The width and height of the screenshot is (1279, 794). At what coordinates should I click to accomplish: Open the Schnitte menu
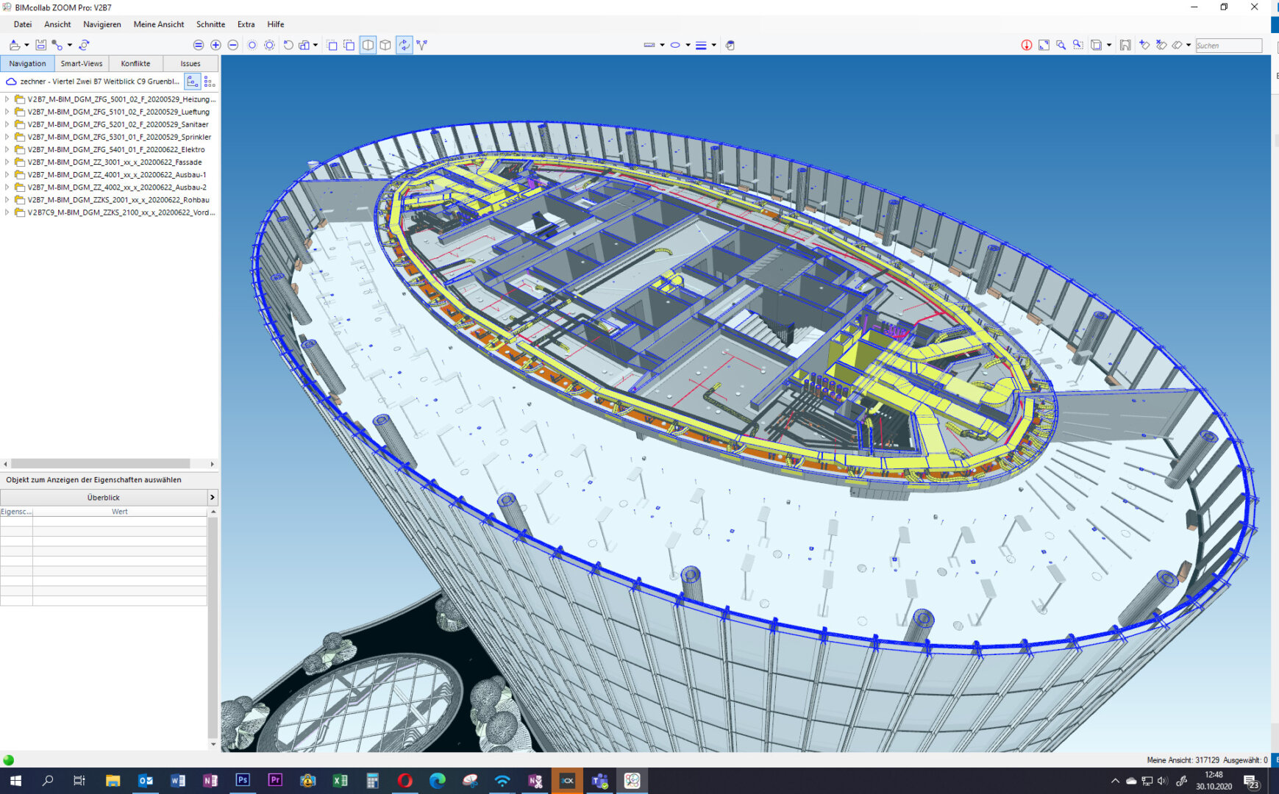[210, 24]
